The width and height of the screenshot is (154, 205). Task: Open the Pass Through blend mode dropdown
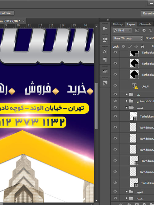point(128,38)
